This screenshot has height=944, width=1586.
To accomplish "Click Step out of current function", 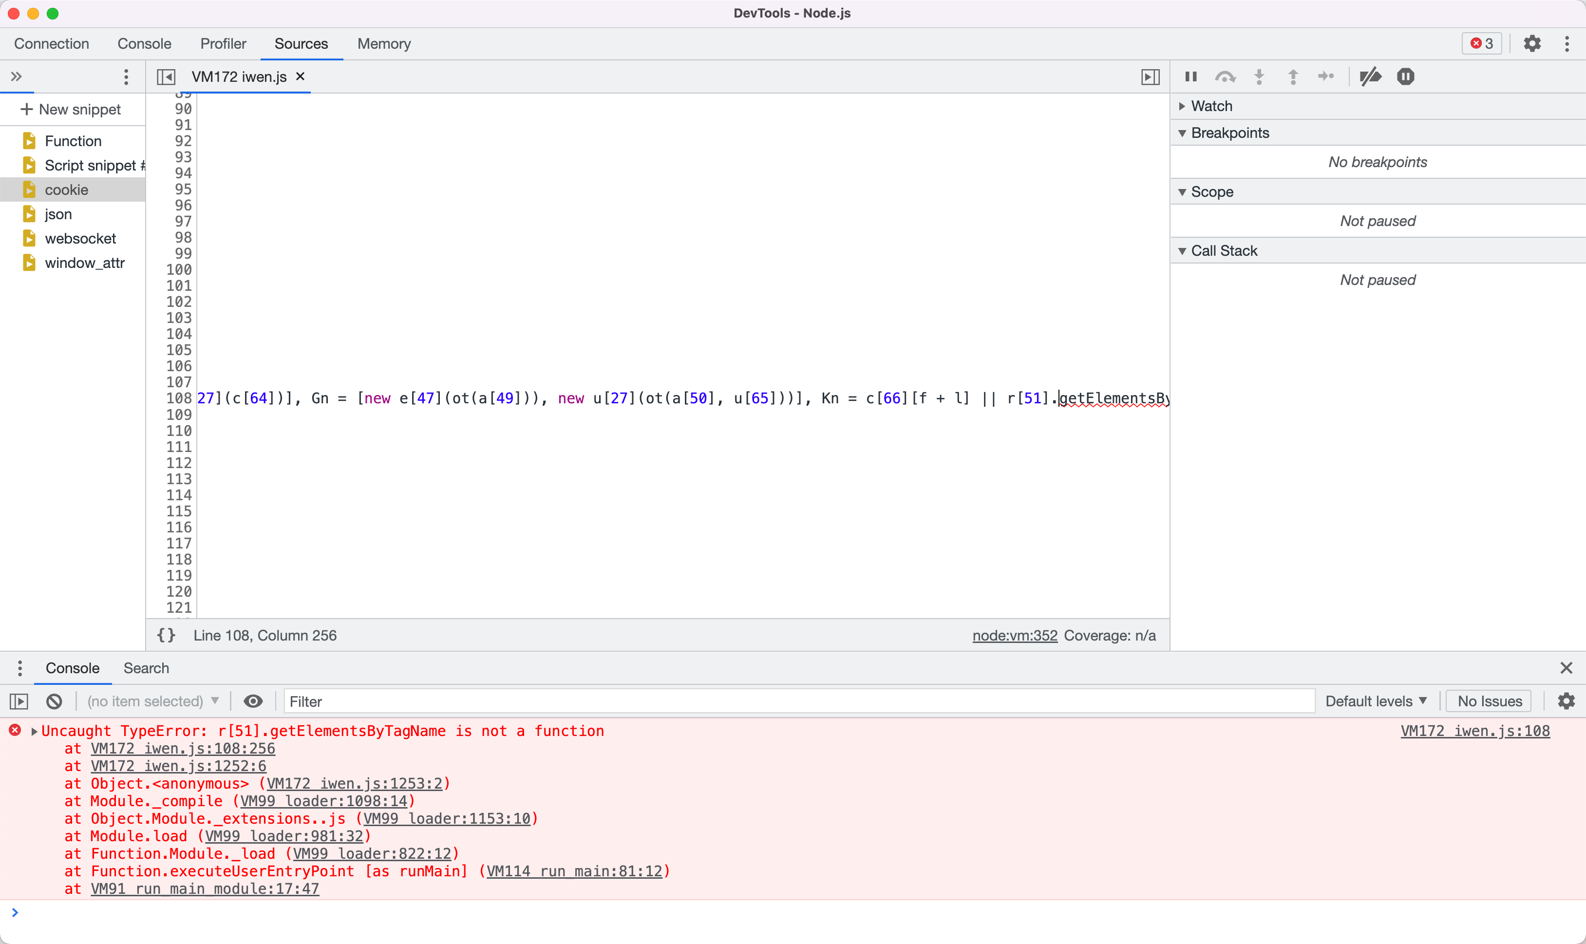I will (1293, 77).
